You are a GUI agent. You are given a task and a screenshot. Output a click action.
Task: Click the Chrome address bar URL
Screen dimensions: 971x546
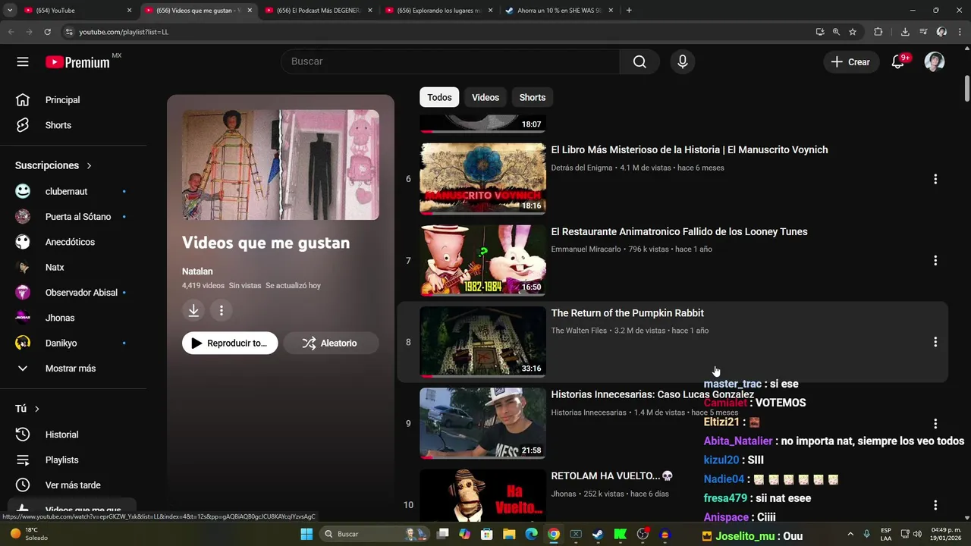pyautogui.click(x=124, y=32)
